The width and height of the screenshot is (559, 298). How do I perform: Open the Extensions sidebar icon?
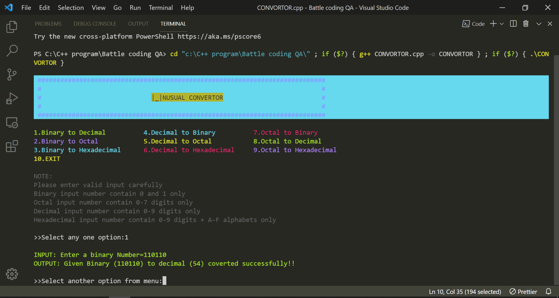12,146
